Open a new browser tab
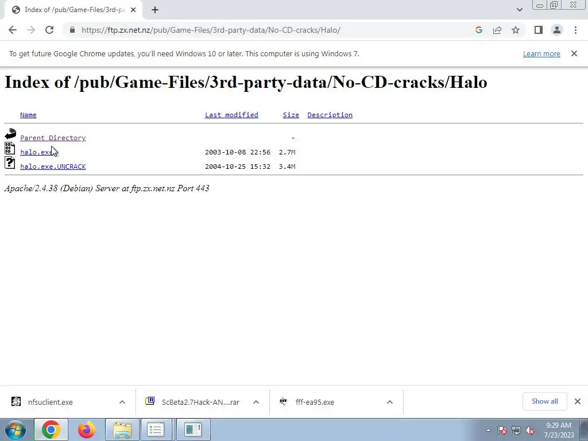 [155, 10]
